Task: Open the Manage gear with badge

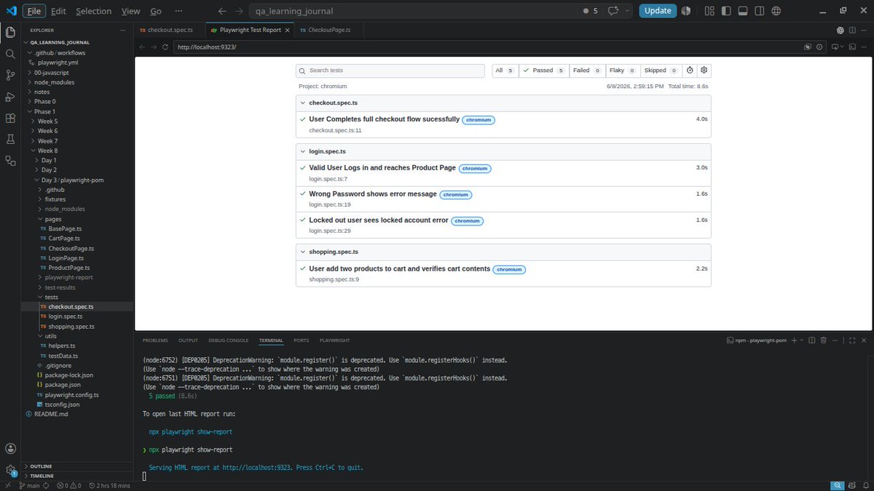Action: [x=10, y=471]
